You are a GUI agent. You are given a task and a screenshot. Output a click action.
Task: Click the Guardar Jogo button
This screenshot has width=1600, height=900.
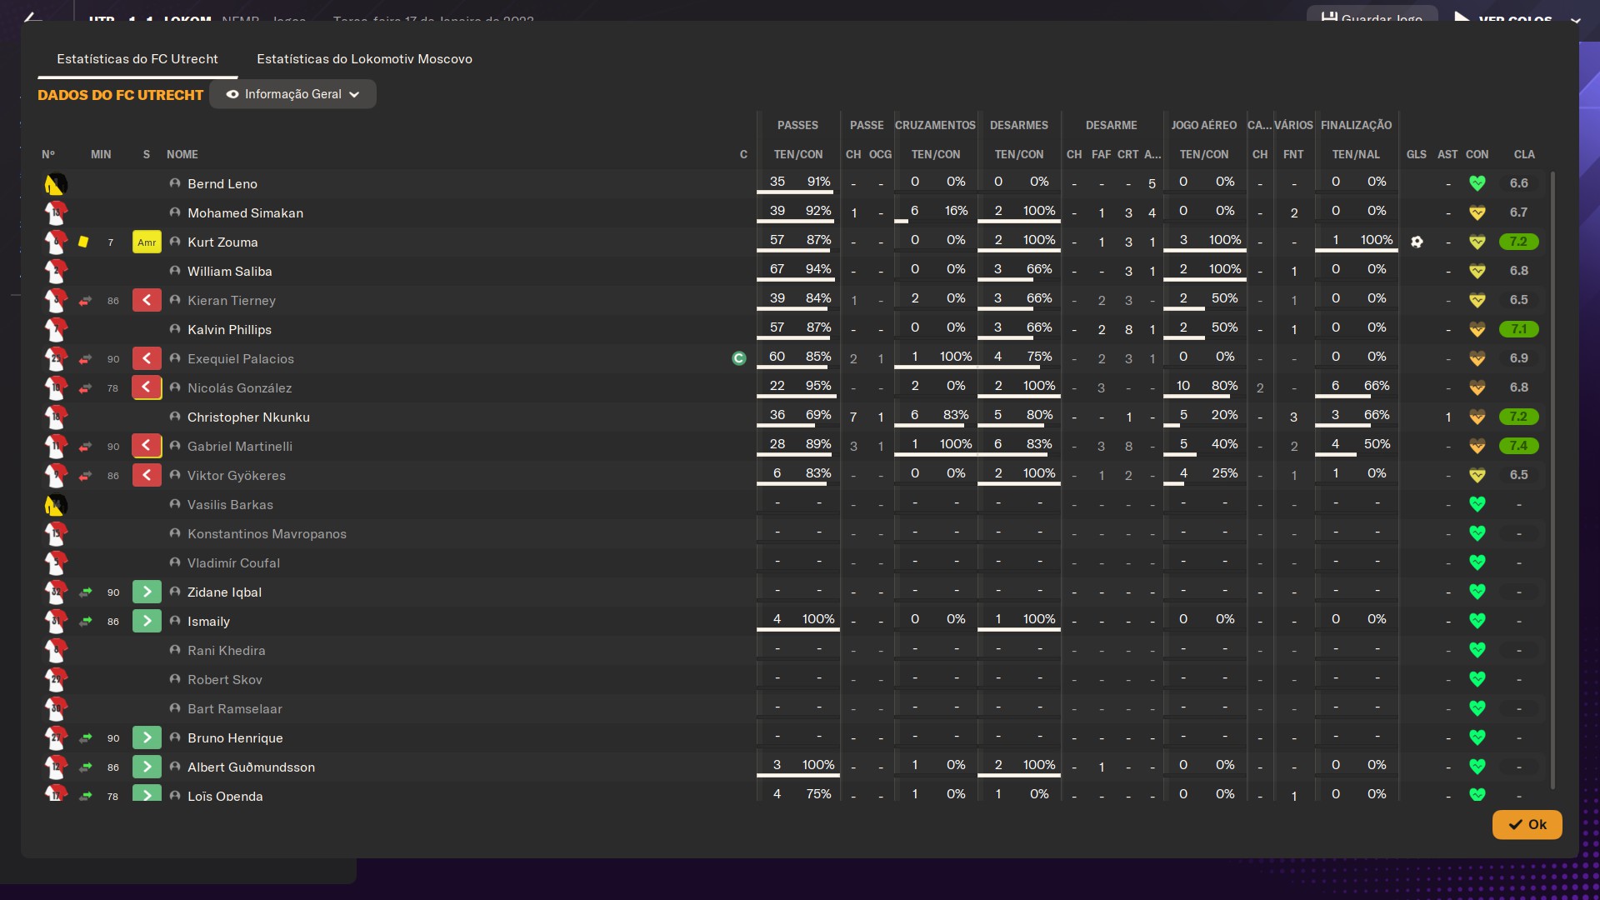click(x=1372, y=15)
